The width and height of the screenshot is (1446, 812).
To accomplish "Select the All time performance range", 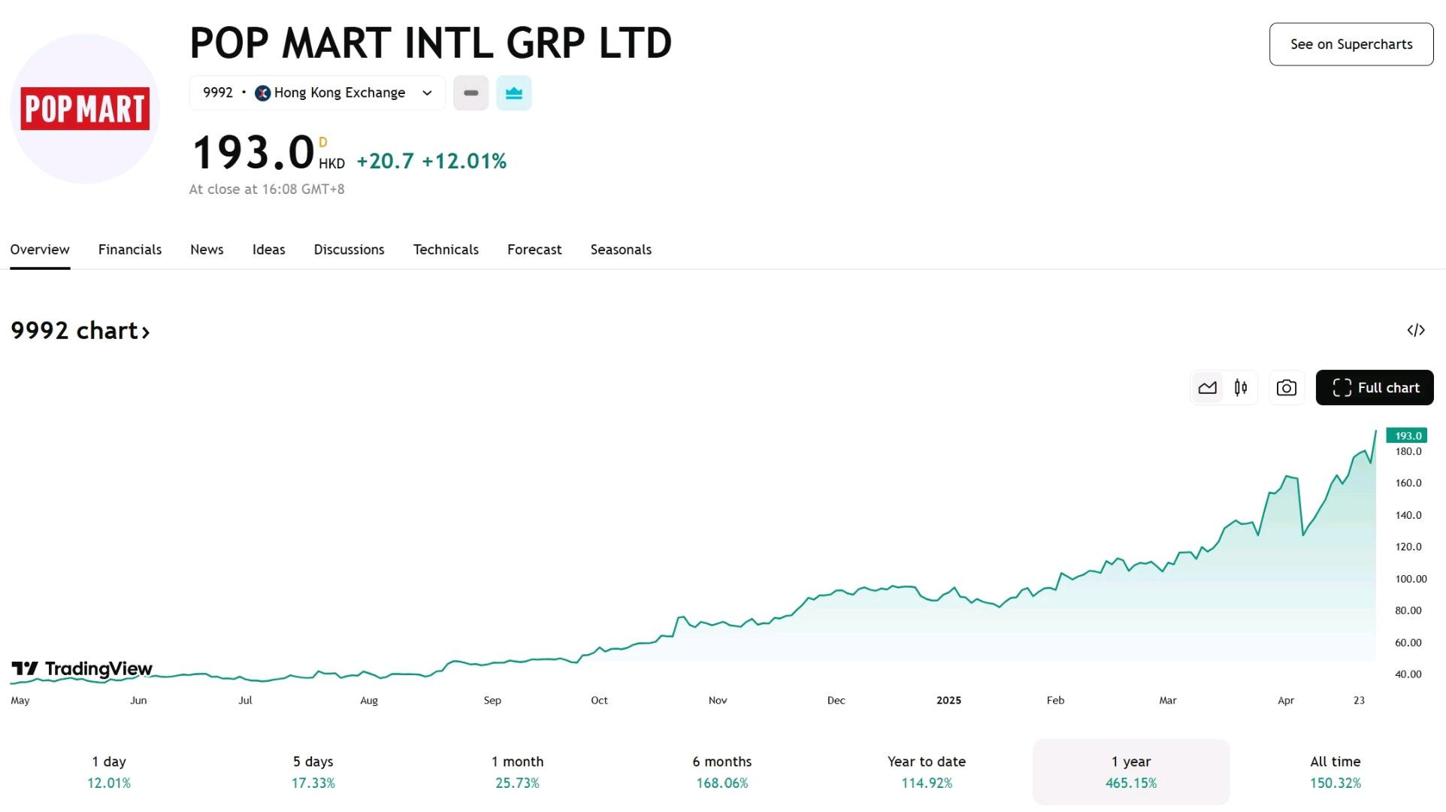I will [1336, 772].
